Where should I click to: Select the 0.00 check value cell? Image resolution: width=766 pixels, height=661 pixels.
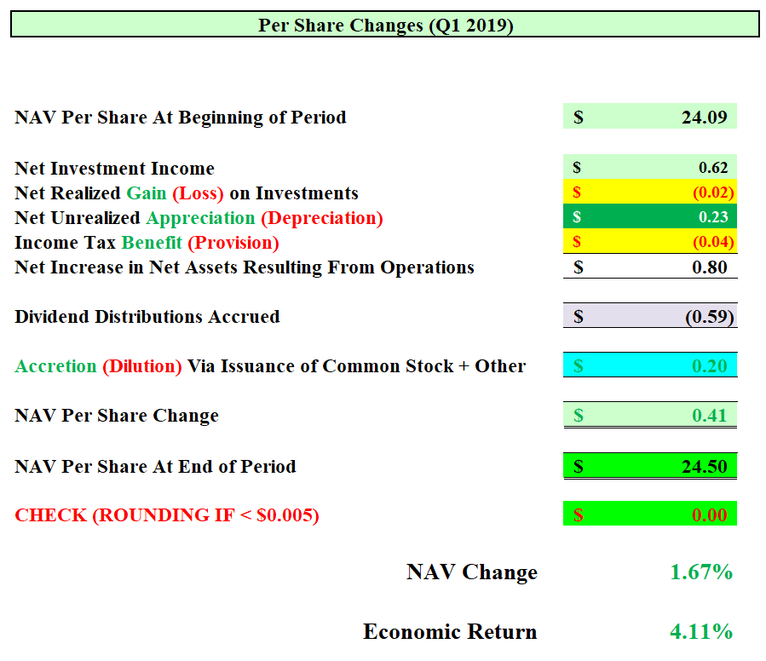650,514
